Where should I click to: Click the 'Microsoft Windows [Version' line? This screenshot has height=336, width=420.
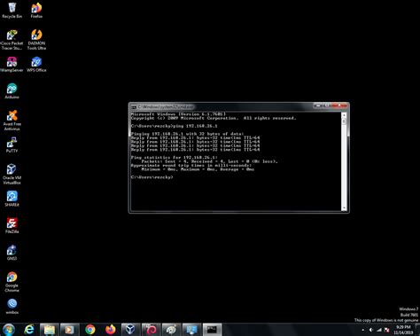point(178,114)
